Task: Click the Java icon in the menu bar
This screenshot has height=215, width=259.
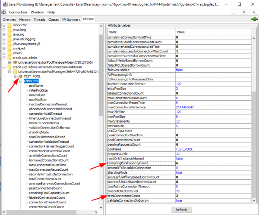Action: point(4,12)
